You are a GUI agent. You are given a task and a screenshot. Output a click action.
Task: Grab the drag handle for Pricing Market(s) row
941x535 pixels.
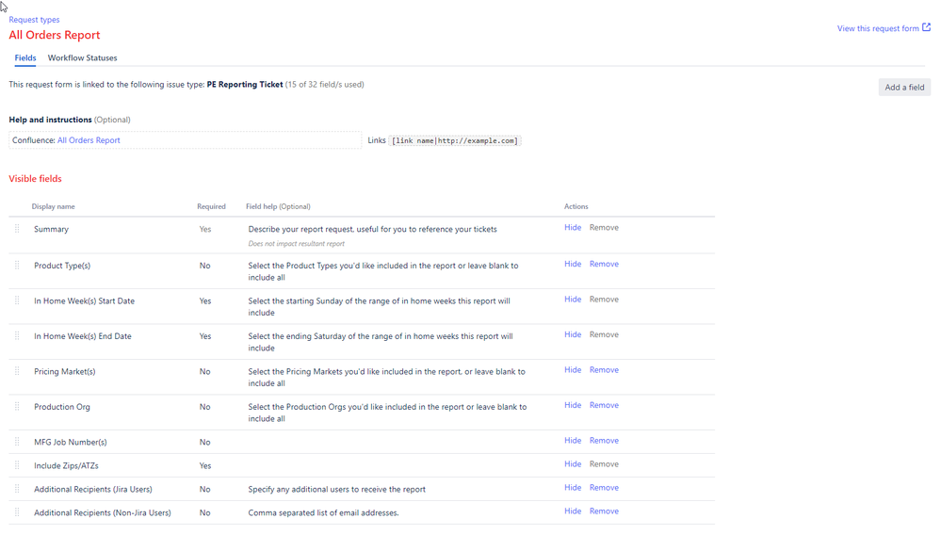pyautogui.click(x=17, y=371)
